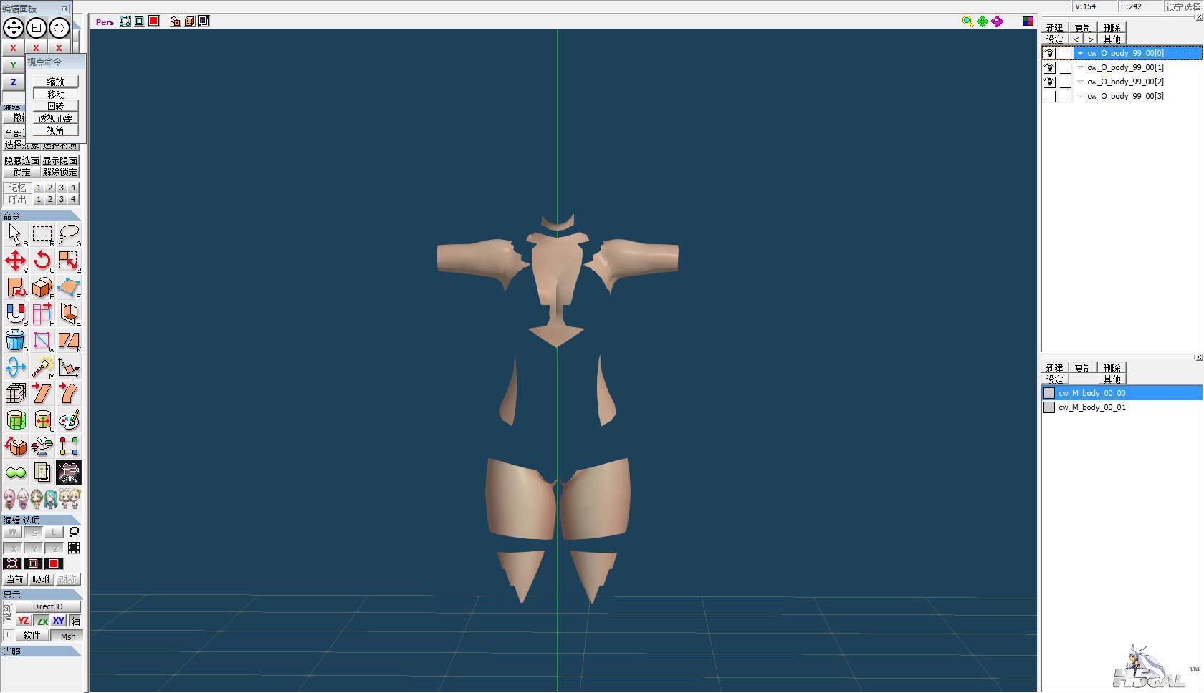Click the green pan view icon

(982, 21)
